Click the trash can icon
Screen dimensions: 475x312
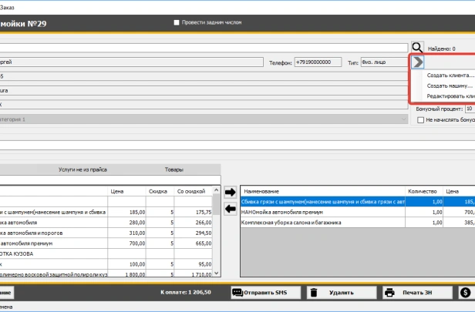tap(315, 293)
